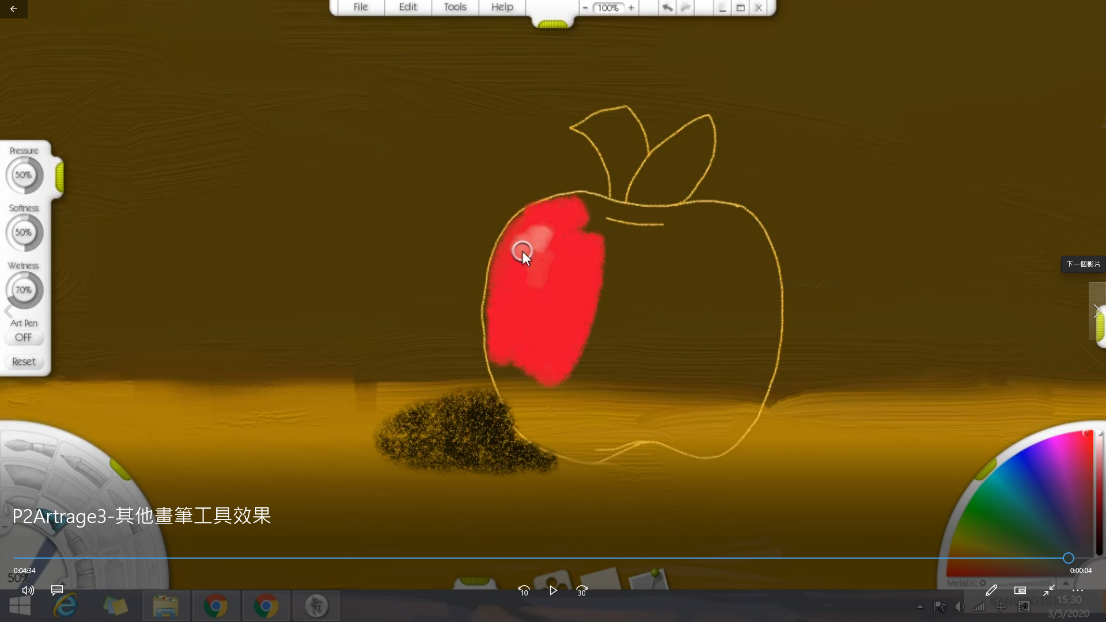
Task: Toggle the Art Pen OFF button
Action: tap(24, 337)
